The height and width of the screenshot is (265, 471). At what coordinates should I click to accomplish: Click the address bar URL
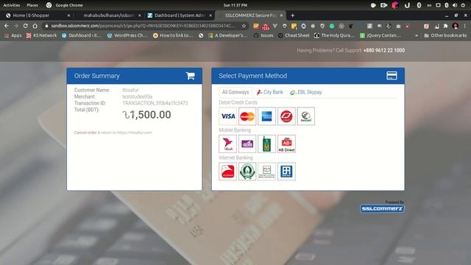click(x=143, y=26)
